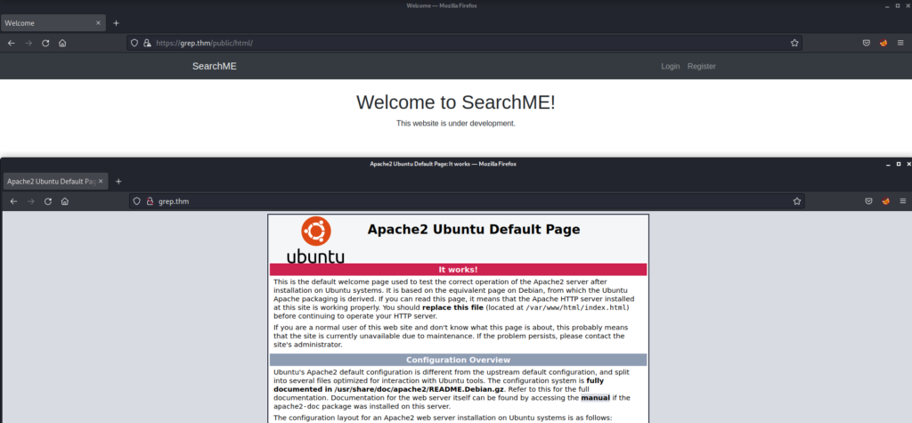Click forward arrow in Apache2 Firefox window

31,201
